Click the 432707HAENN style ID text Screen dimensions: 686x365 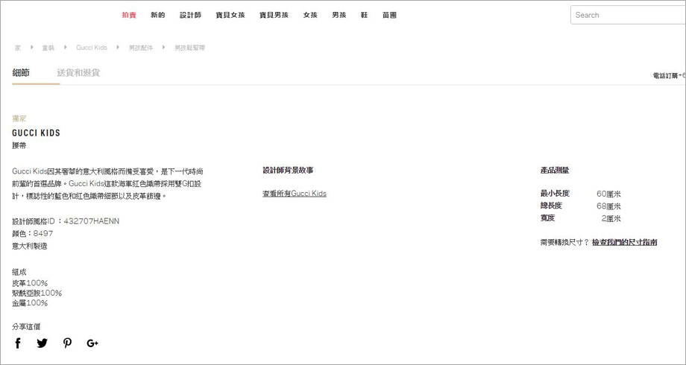92,221
